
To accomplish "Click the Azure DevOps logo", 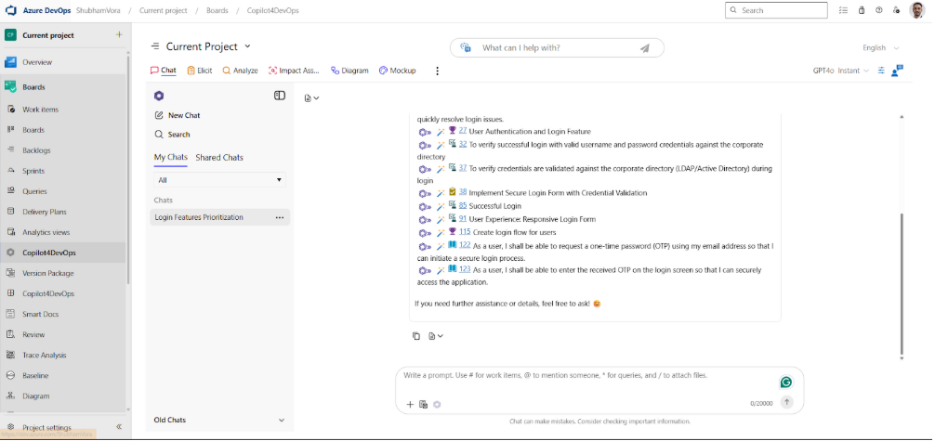I will click(11, 10).
